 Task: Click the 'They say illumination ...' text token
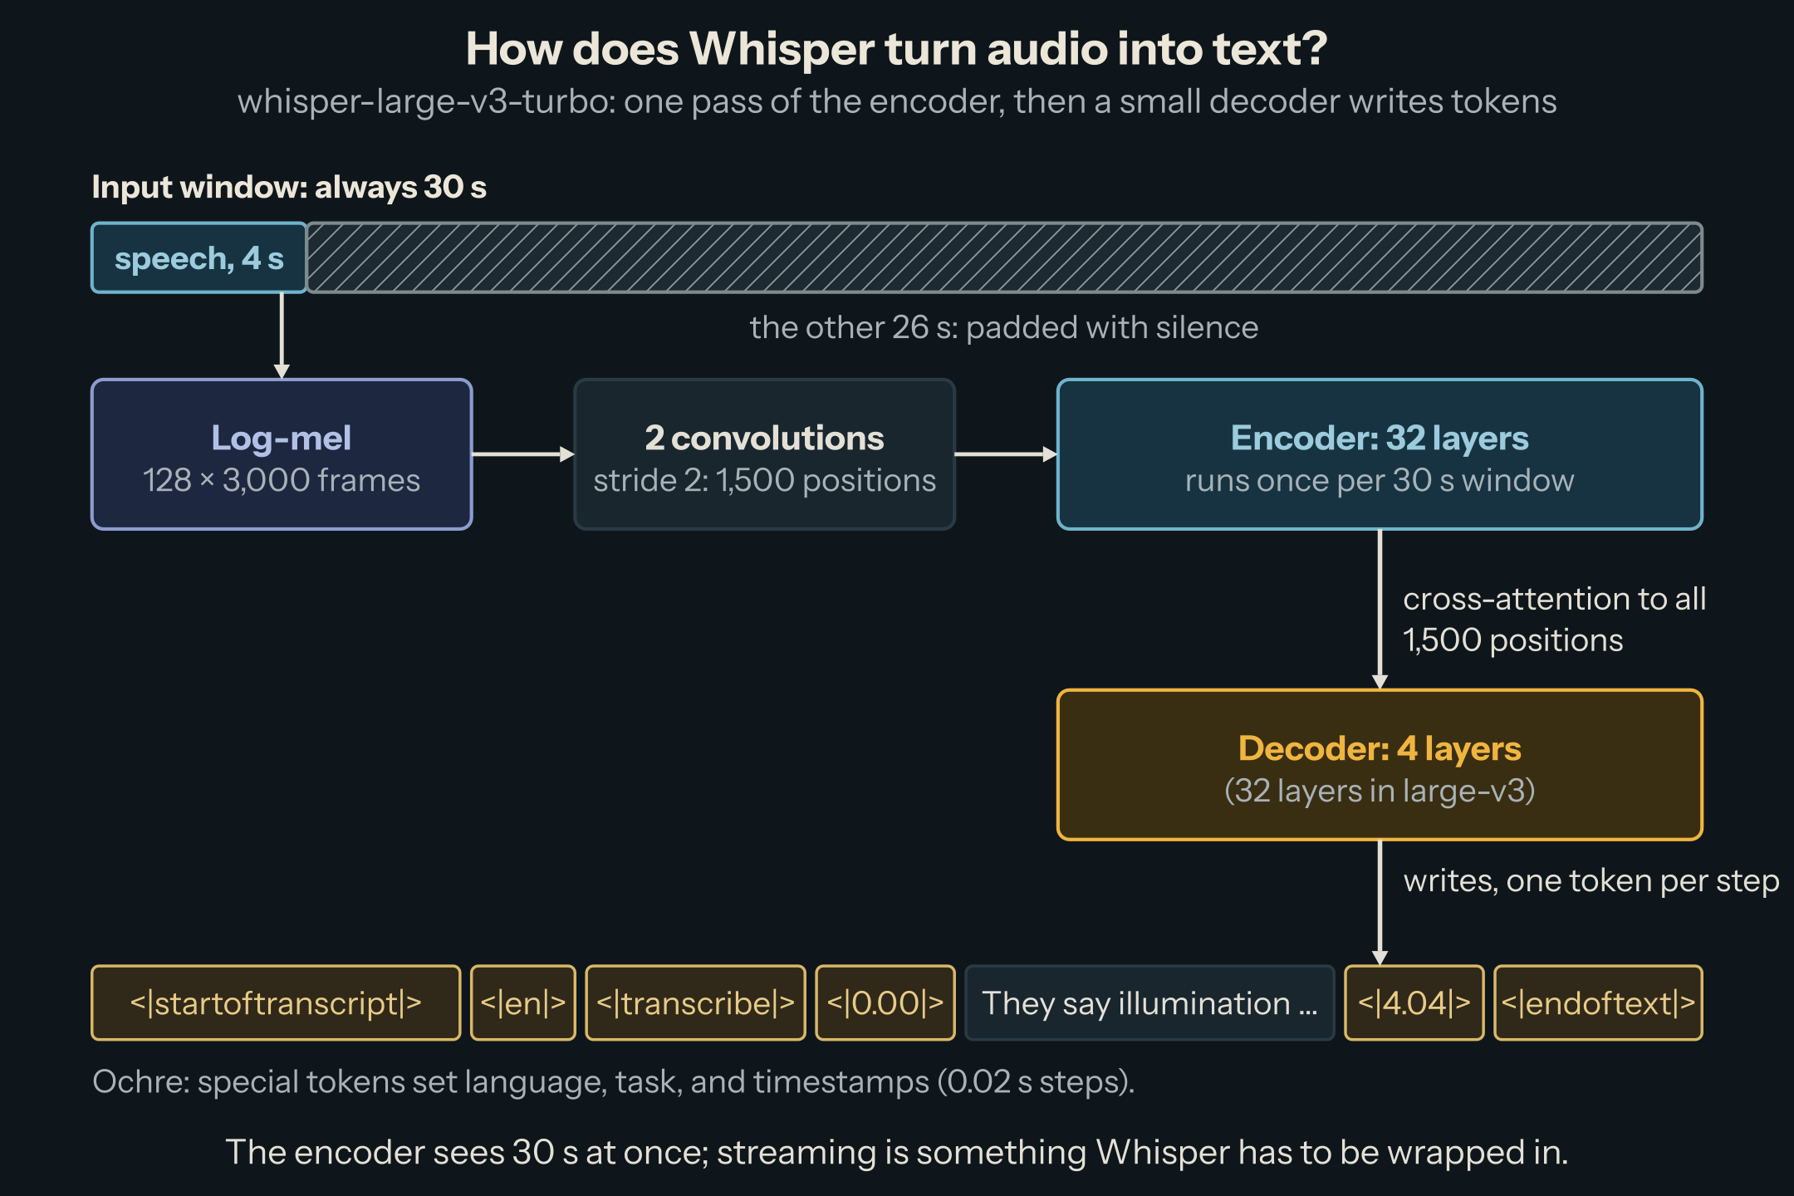pos(1149,1002)
